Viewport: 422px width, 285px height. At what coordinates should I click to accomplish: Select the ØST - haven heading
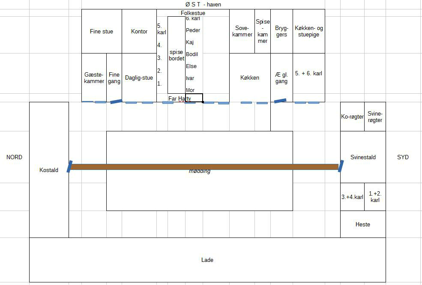pos(203,5)
